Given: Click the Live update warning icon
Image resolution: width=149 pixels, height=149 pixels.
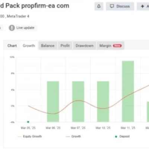Looking at the screenshot, I should (12, 28).
